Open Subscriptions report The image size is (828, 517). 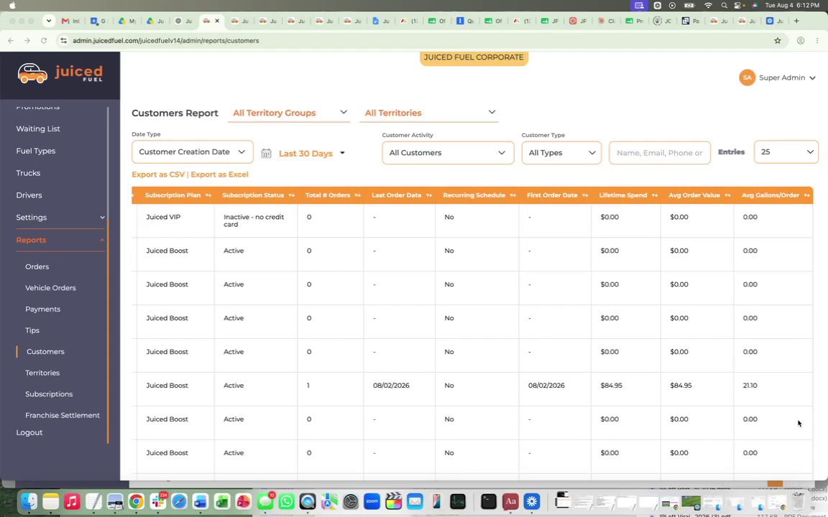49,394
